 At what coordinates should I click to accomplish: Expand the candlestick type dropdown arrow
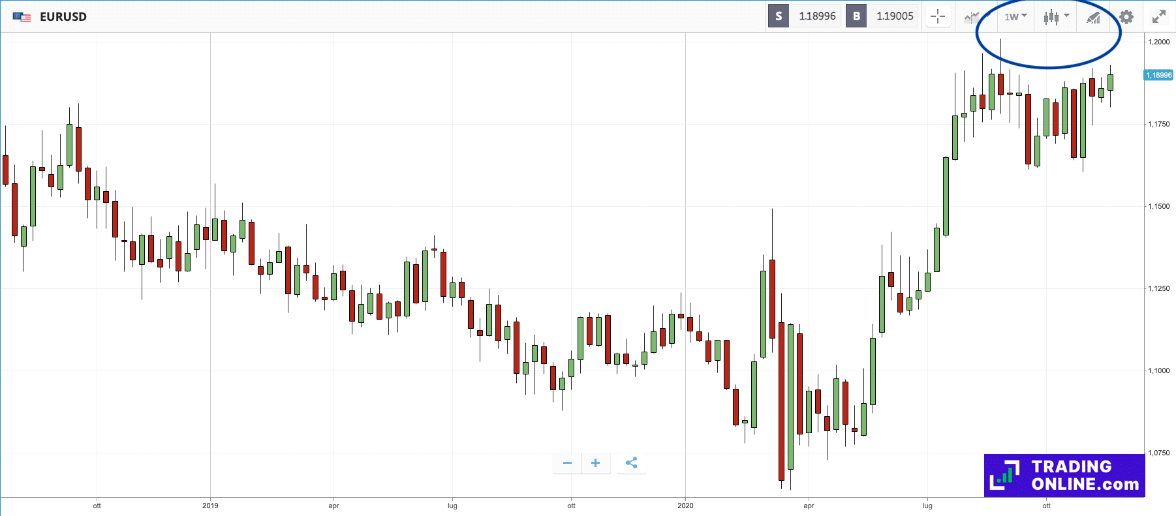click(1068, 16)
